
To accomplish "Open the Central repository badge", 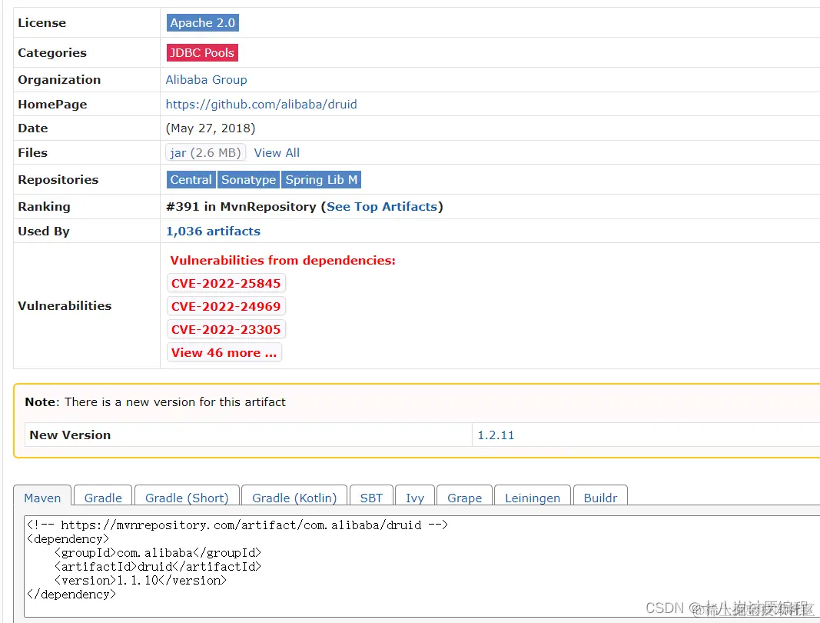I will coord(191,179).
